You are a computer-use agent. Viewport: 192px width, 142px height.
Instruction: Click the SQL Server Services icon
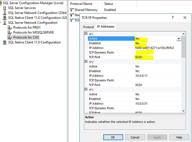point(5,8)
